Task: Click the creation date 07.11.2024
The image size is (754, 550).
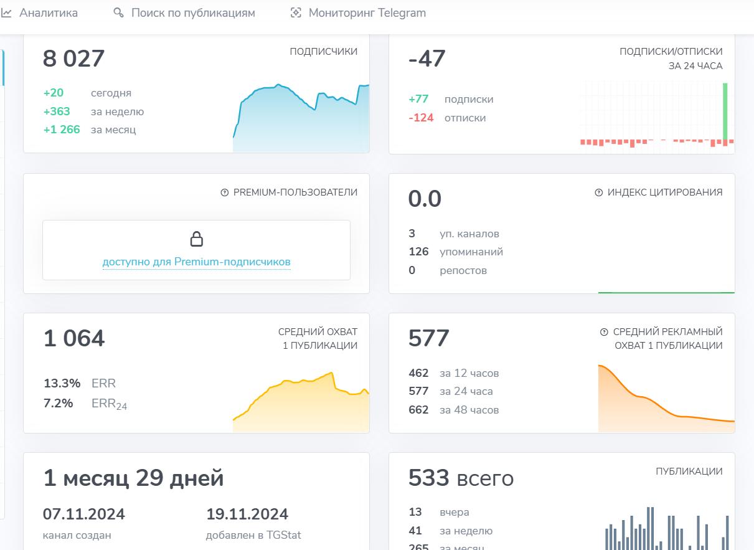Action: 84,514
